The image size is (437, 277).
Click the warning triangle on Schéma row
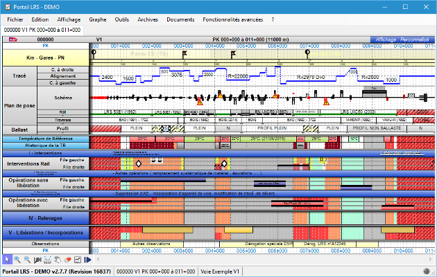tap(200, 101)
